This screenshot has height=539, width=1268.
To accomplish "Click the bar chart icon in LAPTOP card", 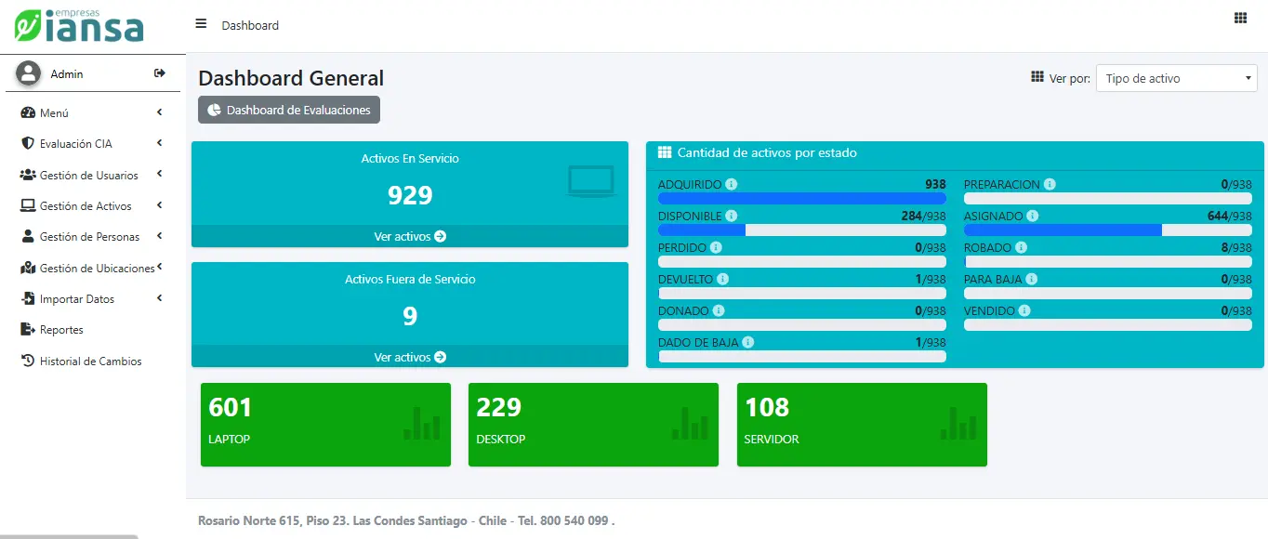I will (x=421, y=423).
